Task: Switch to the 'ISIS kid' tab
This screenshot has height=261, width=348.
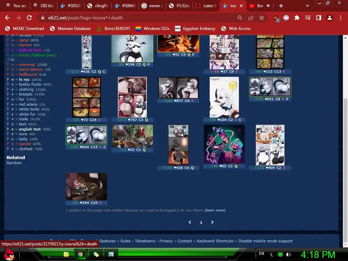Action: coord(43,6)
